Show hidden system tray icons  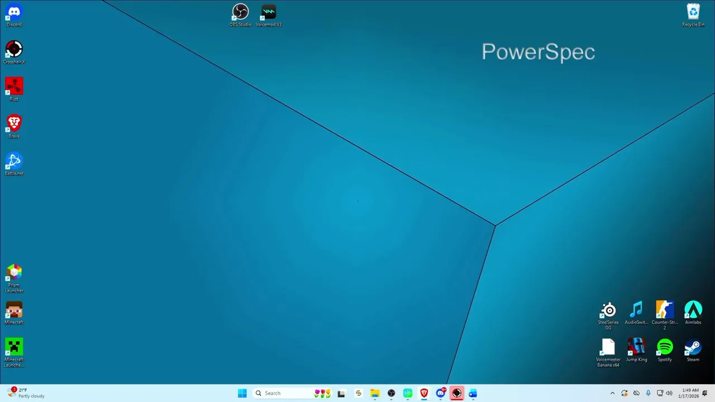tap(612, 393)
